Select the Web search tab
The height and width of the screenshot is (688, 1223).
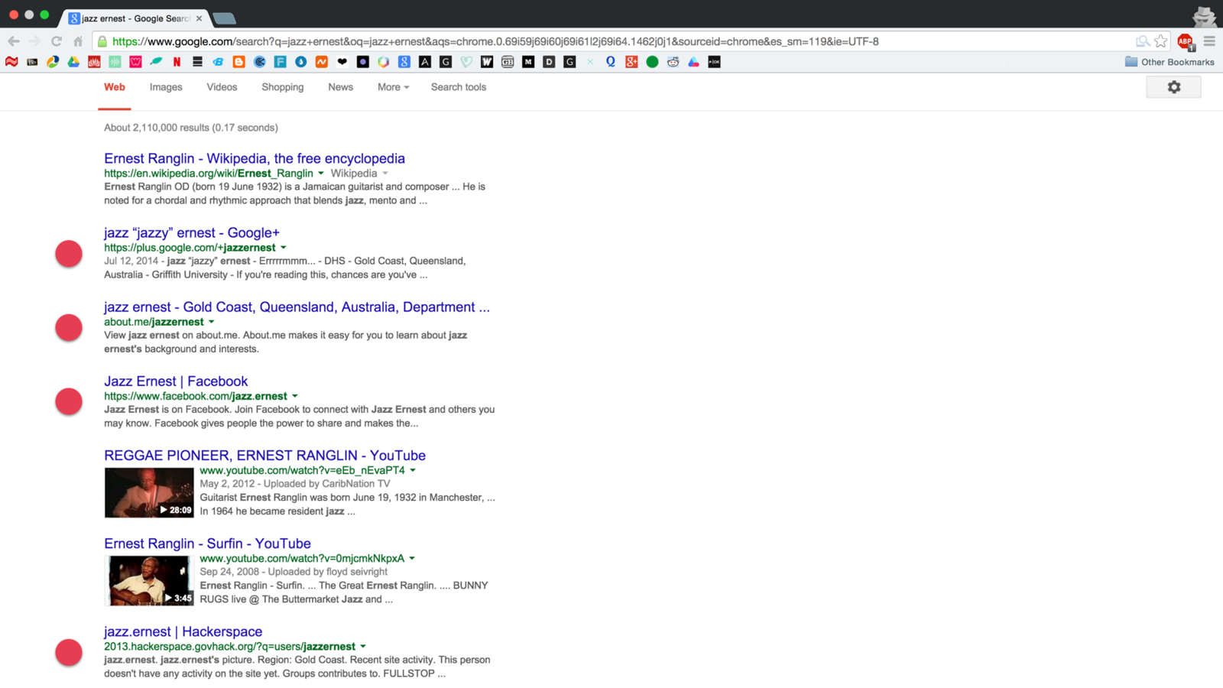[115, 87]
